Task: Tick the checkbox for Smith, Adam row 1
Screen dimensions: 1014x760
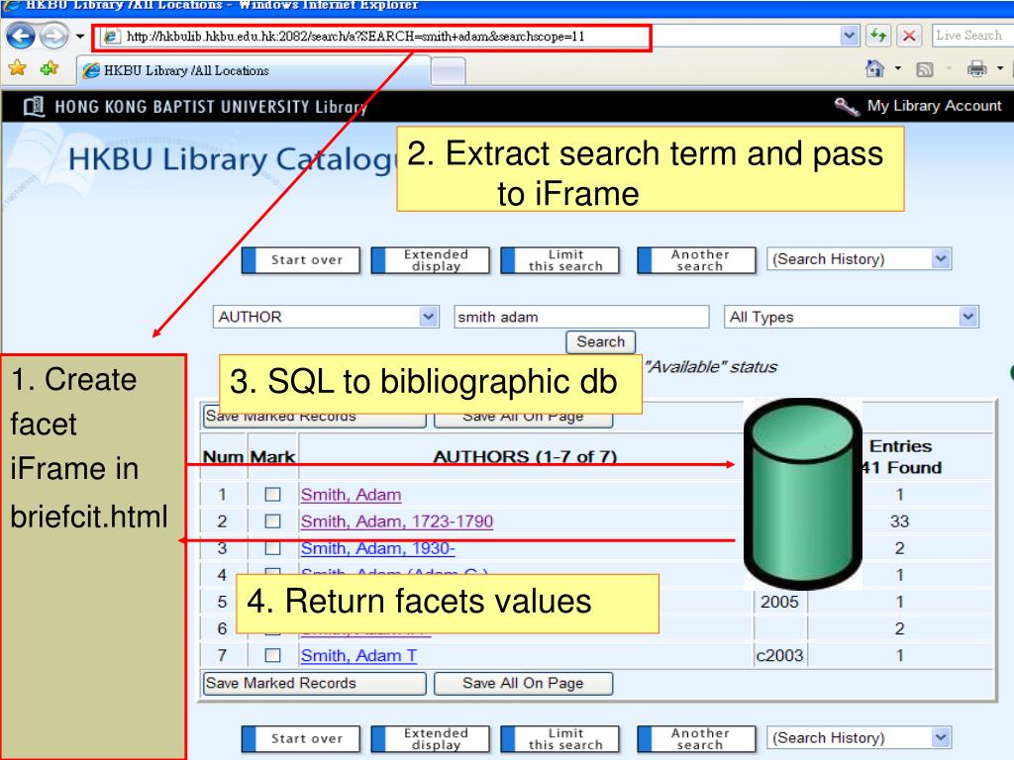Action: pos(273,495)
